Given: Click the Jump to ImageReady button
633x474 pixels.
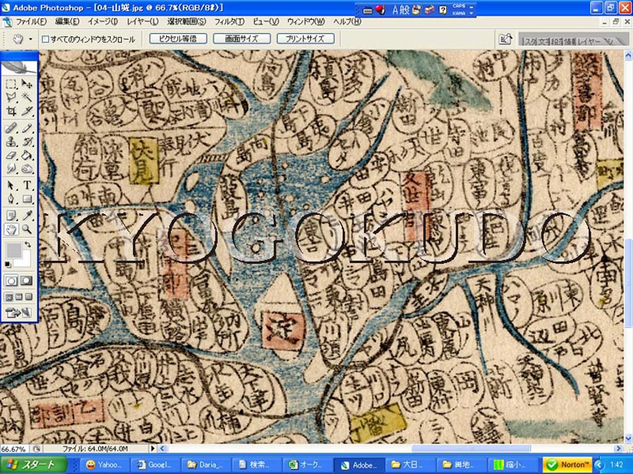Looking at the screenshot, I should pyautogui.click(x=19, y=312).
